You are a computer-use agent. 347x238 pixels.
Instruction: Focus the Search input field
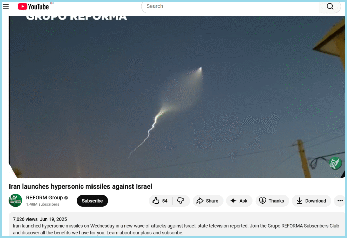click(x=230, y=7)
